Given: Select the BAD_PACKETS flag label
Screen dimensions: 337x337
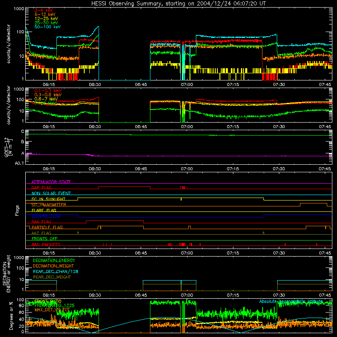Looking at the screenshot, I should click(46, 244).
